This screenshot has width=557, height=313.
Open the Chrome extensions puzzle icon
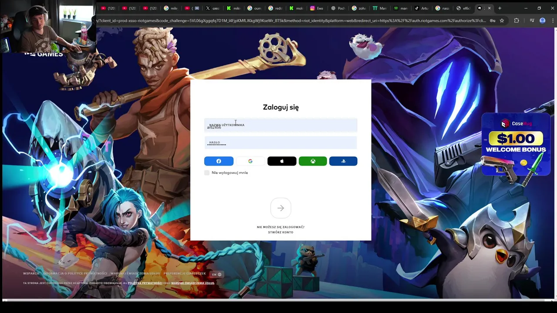pyautogui.click(x=517, y=20)
